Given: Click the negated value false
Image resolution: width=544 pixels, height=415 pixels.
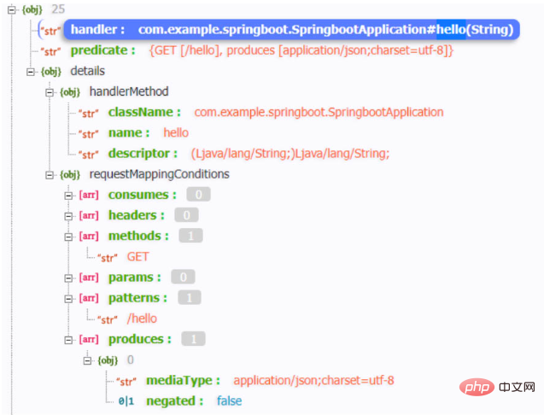Looking at the screenshot, I should [x=230, y=401].
